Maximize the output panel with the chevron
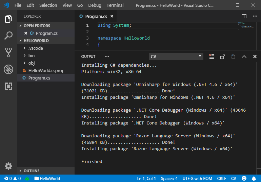 244,56
